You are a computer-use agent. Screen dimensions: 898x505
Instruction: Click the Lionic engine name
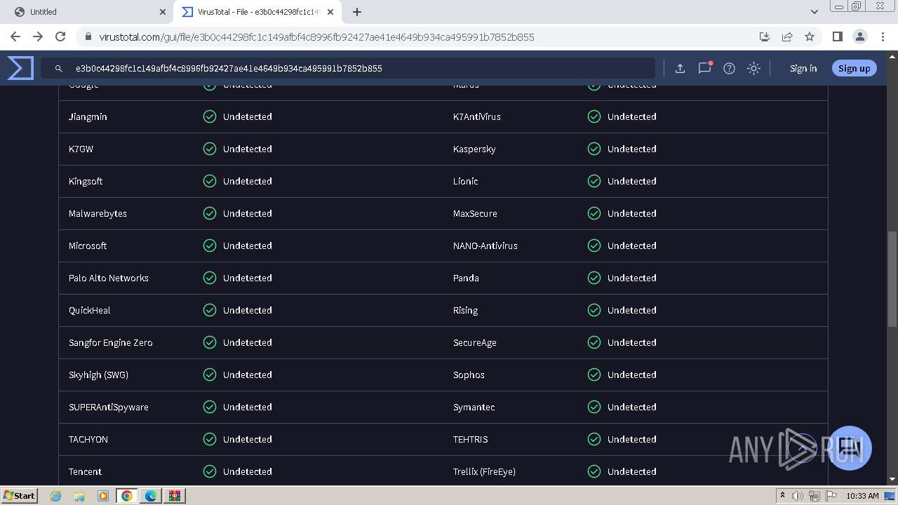(466, 181)
